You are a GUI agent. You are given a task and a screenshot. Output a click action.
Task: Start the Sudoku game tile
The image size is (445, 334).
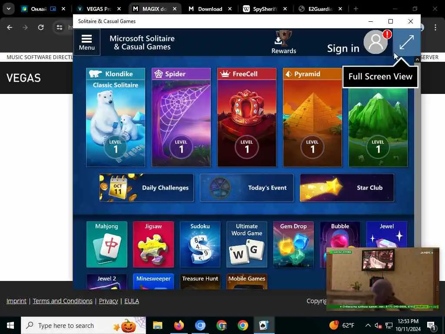click(200, 244)
